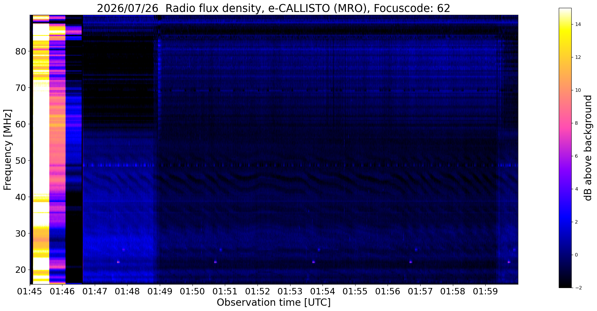This screenshot has width=597, height=311.
Task: Click the colorbar tick labeled −2
Action: point(577,288)
